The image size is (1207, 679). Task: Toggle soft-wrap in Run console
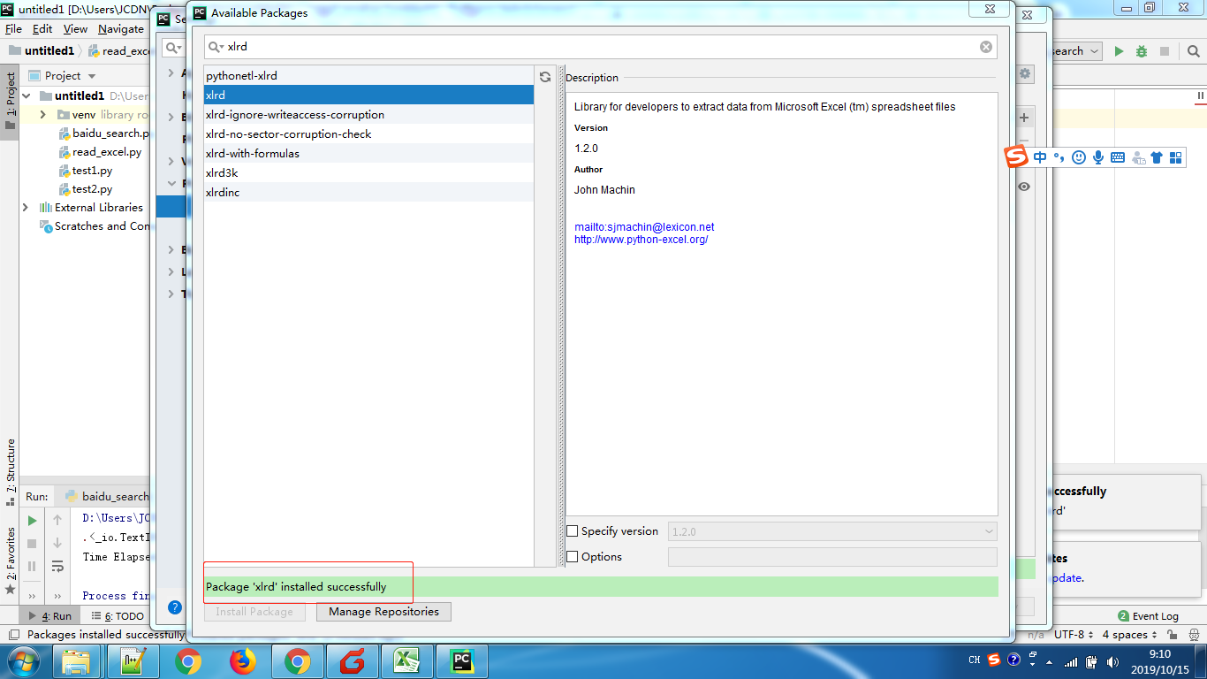(x=57, y=566)
